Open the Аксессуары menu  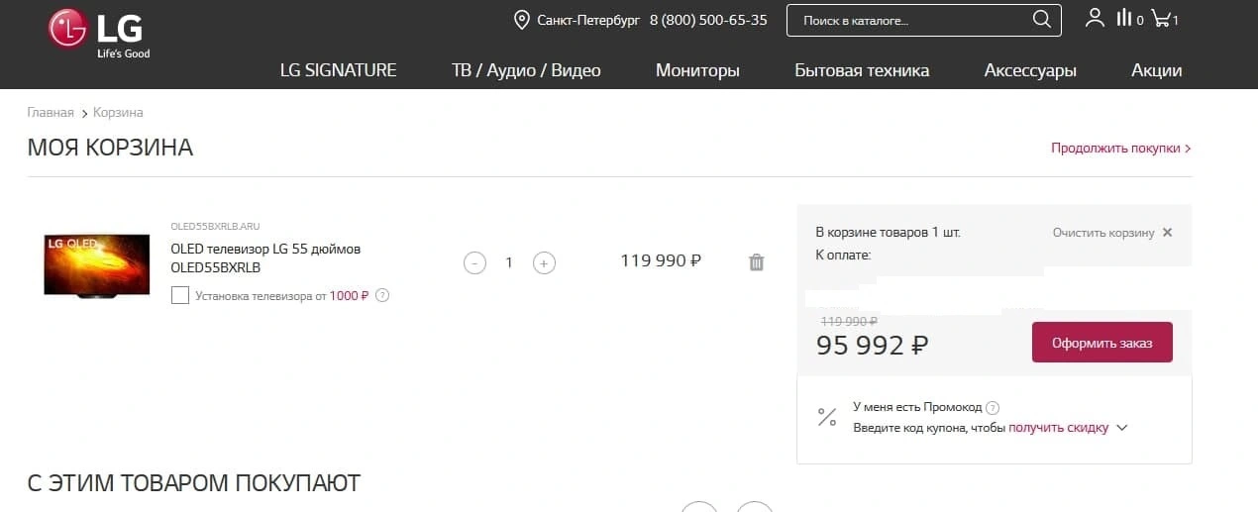tap(1030, 70)
